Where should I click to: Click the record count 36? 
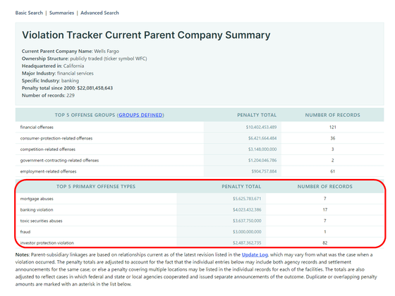tap(332, 138)
